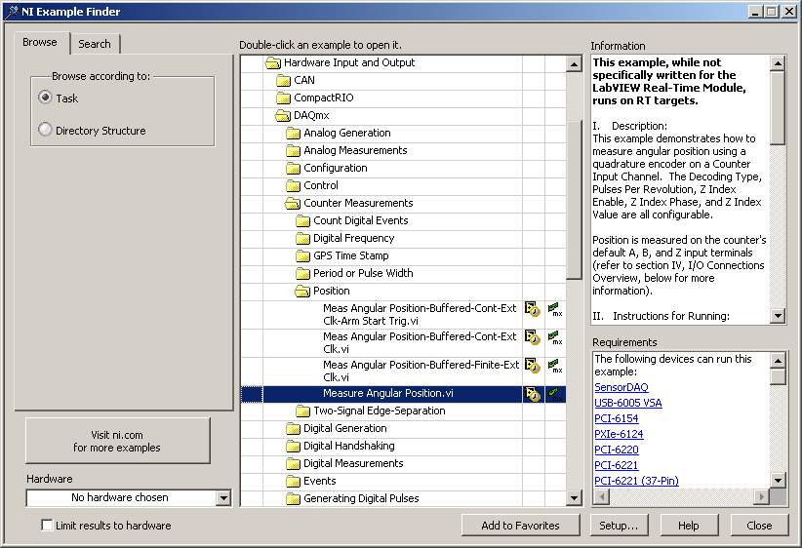Click the Digital Generation folder icon
The height and width of the screenshot is (548, 802).
pyautogui.click(x=293, y=428)
